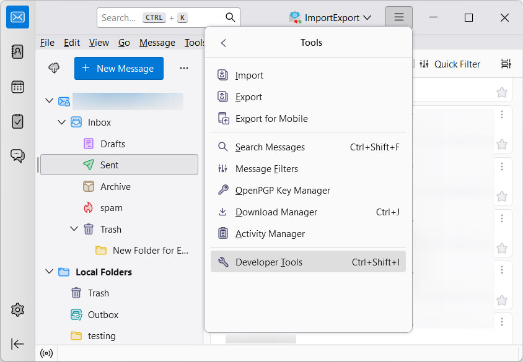The width and height of the screenshot is (523, 362).
Task: Collapse the Local Folders tree
Action: pyautogui.click(x=49, y=272)
